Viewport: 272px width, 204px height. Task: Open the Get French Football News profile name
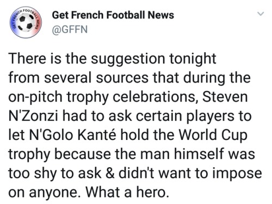tap(113, 15)
